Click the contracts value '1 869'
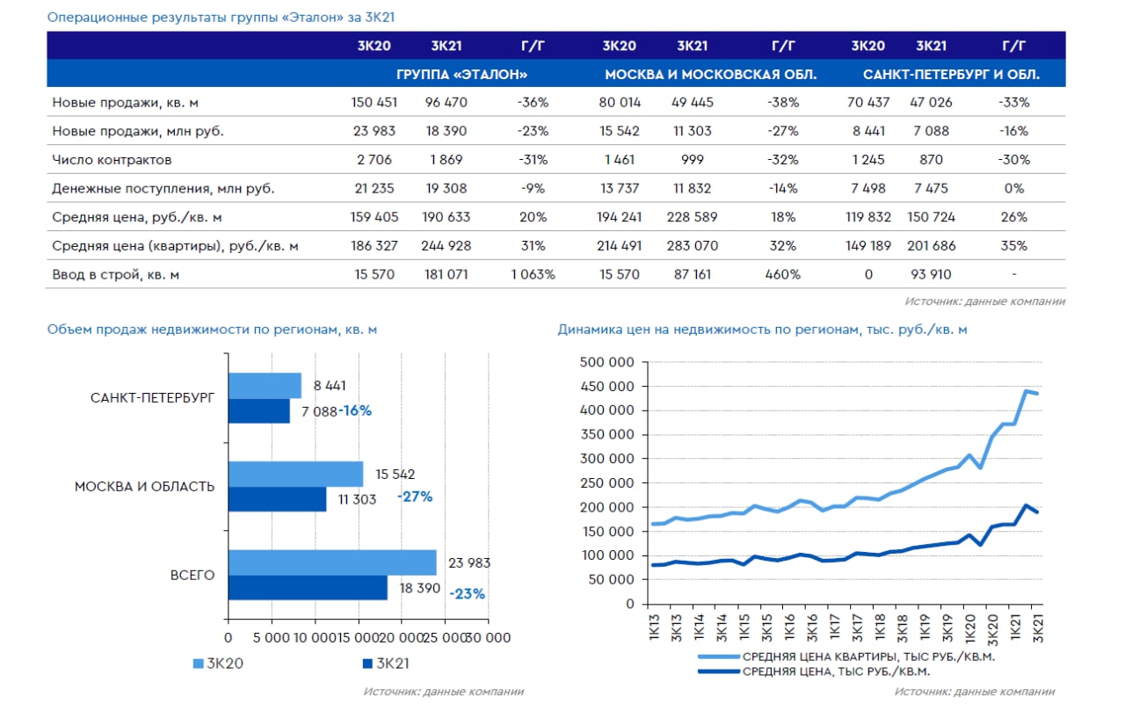The width and height of the screenshot is (1125, 711). pyautogui.click(x=446, y=160)
